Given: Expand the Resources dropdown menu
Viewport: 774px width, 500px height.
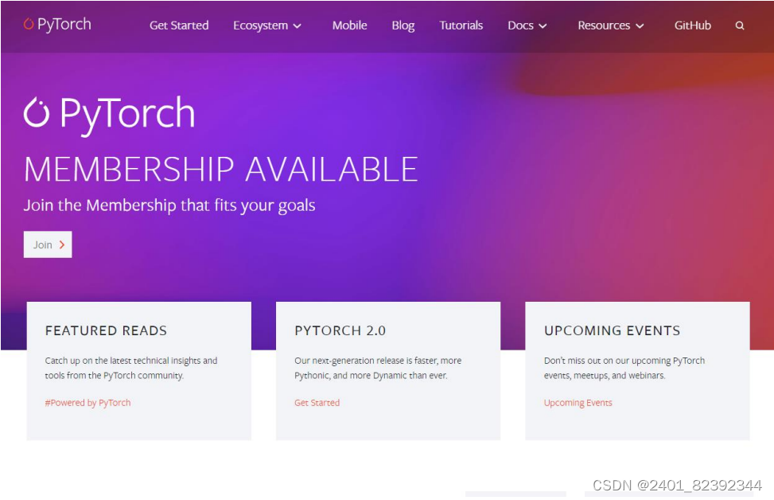Looking at the screenshot, I should [x=611, y=25].
